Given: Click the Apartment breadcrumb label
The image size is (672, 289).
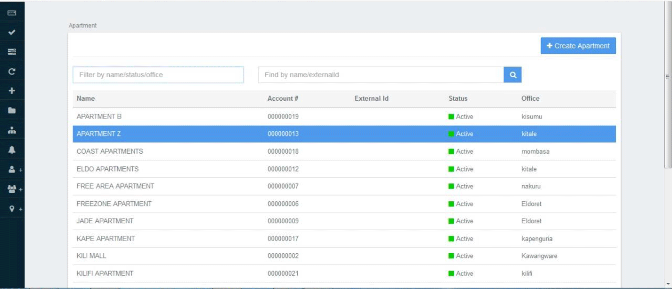Looking at the screenshot, I should tap(83, 25).
